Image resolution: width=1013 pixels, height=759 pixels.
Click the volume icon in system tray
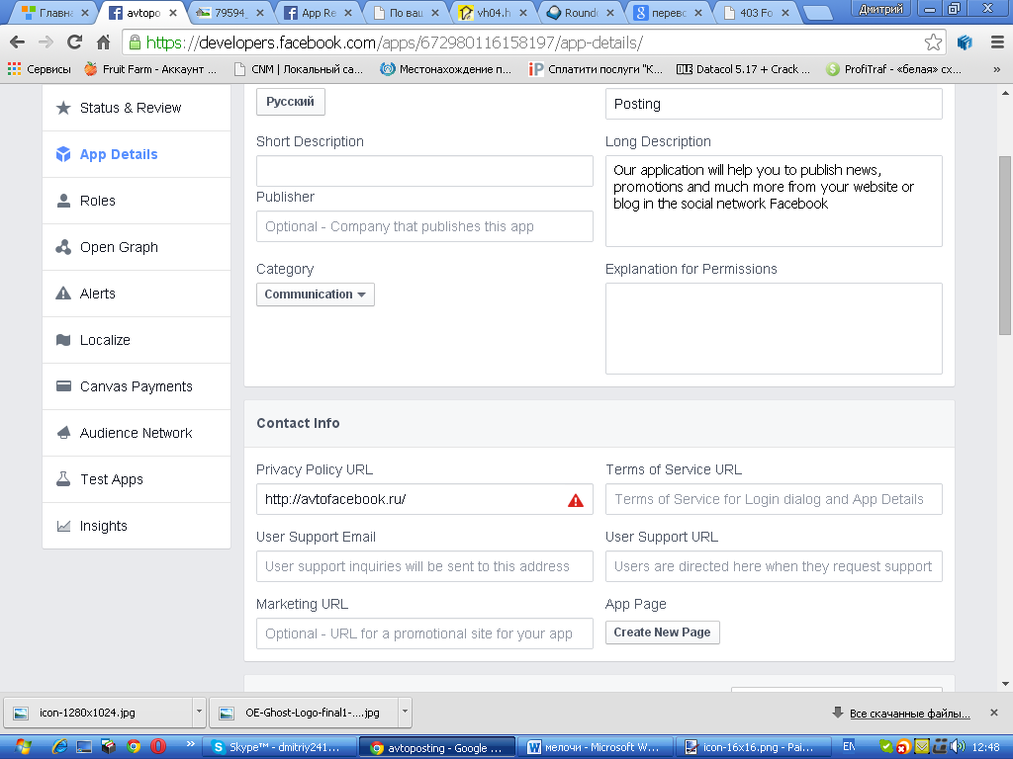coord(958,747)
